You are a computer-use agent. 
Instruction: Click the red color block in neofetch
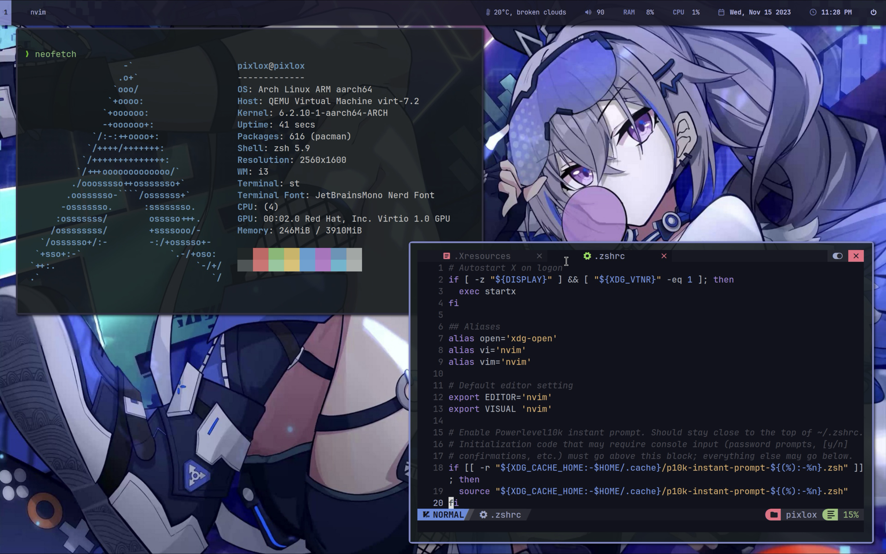click(260, 259)
